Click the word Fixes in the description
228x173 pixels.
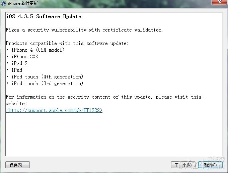13,30
